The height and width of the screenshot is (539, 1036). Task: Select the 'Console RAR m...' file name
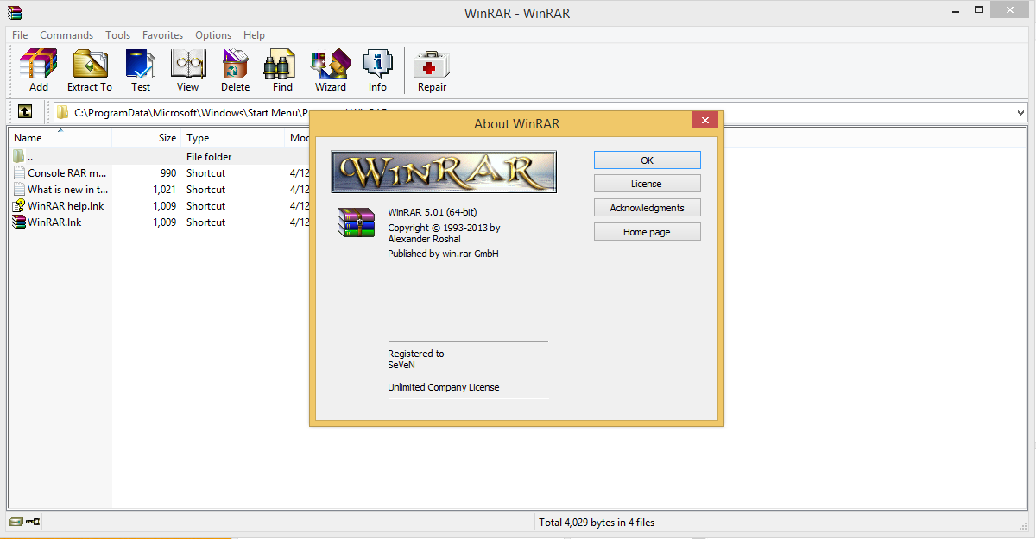[x=67, y=173]
